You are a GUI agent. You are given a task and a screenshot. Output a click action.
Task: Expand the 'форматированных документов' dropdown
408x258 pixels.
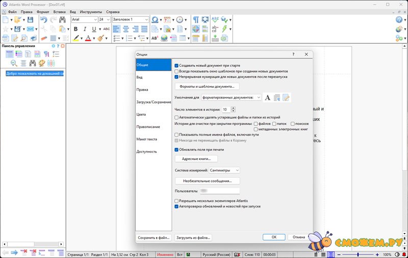click(x=231, y=97)
